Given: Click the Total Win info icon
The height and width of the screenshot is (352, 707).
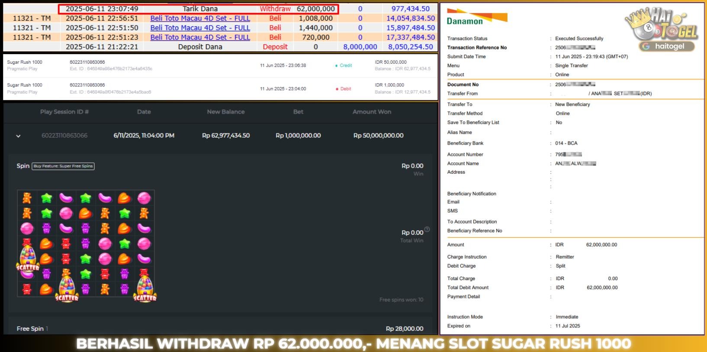Looking at the screenshot, I should point(427,229).
